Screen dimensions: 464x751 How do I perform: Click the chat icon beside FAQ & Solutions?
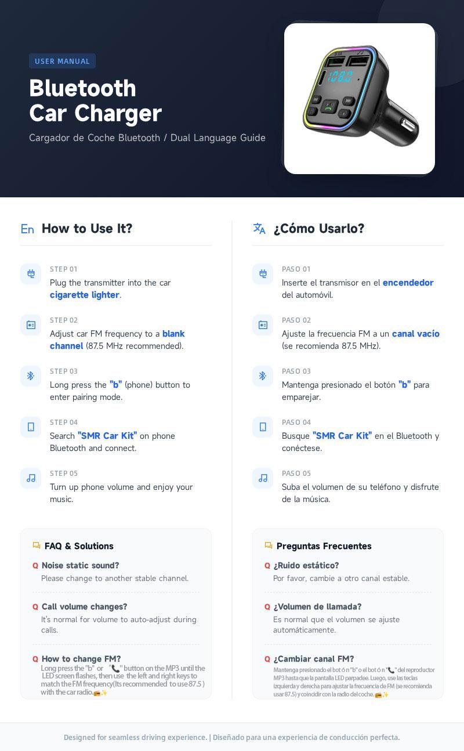(37, 546)
